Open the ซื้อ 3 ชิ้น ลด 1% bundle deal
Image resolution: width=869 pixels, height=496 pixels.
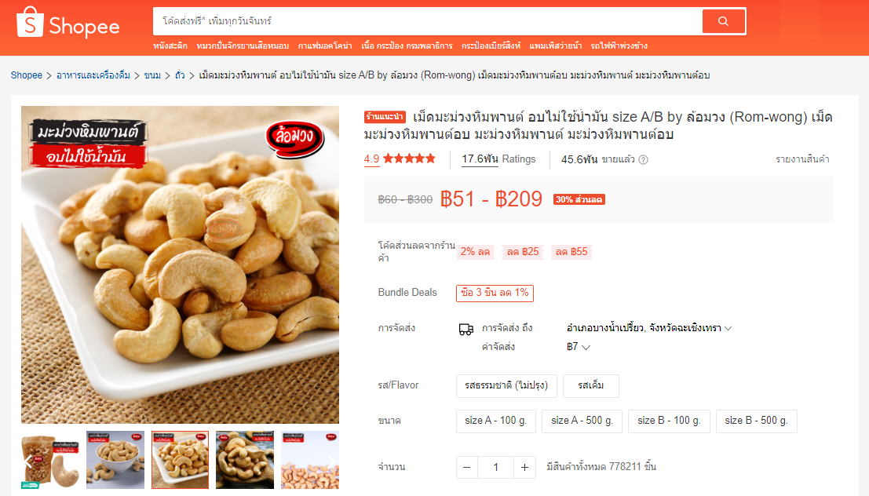point(495,293)
